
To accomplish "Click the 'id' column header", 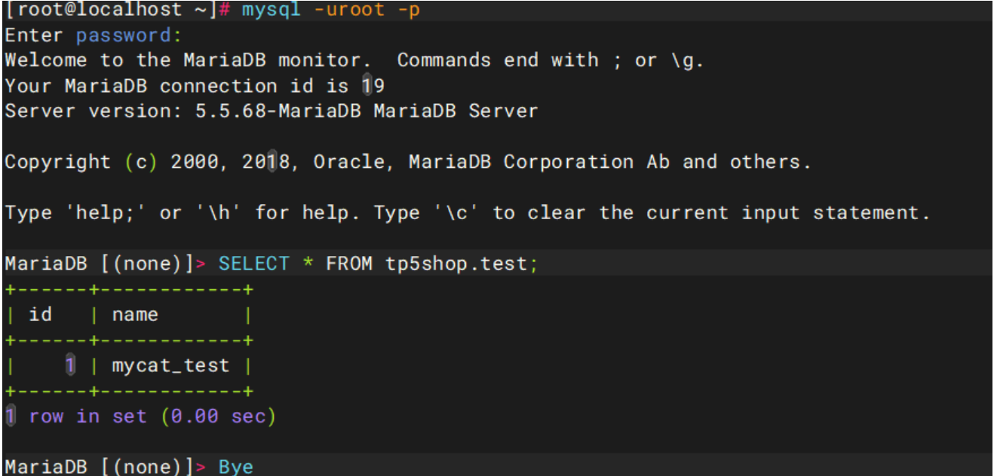I will tap(40, 314).
